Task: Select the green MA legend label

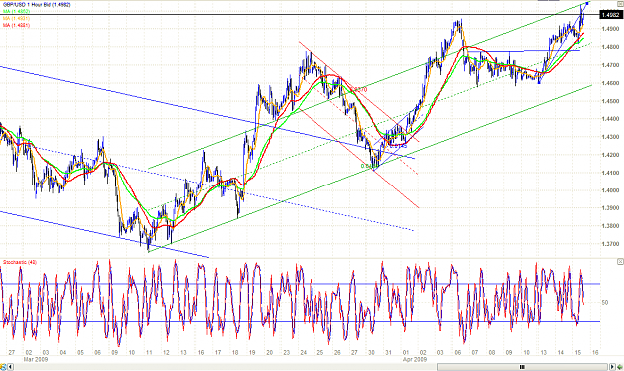Action: click(16, 12)
